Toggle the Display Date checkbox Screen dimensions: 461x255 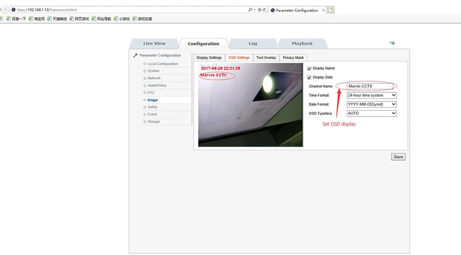pos(309,77)
